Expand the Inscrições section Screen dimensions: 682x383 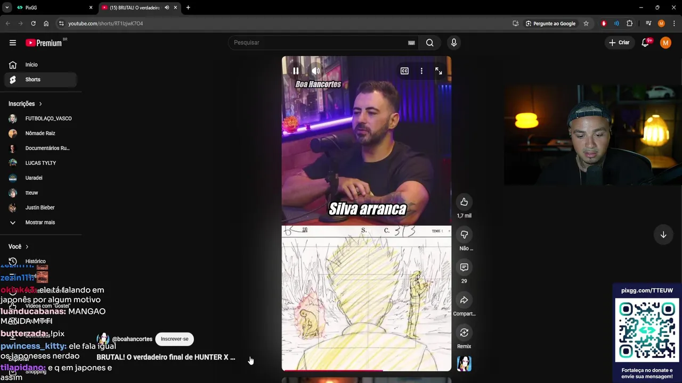25,104
